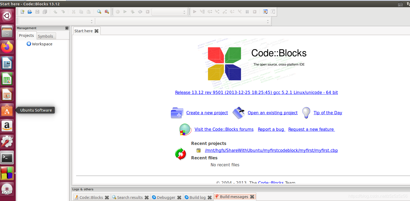Open the left code completion scope dropdown

point(57,21)
